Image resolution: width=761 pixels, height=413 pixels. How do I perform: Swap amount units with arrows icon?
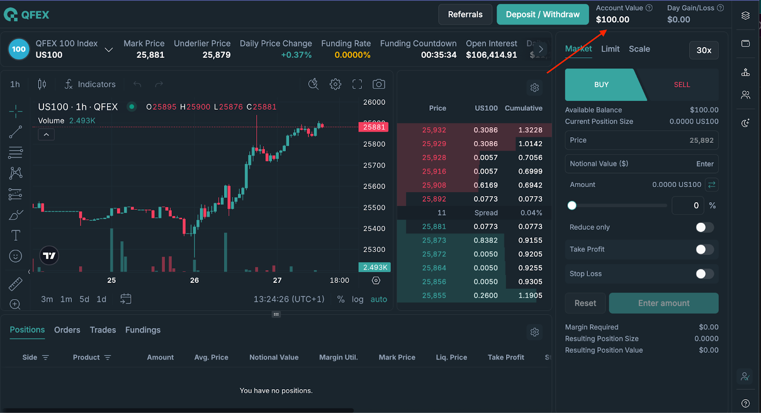click(x=712, y=185)
